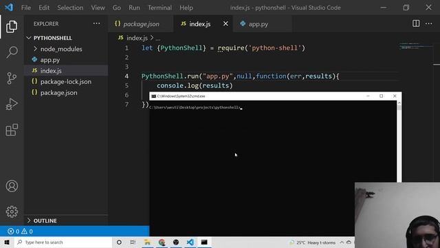
Task: Open Task View on the taskbar
Action: [x=133, y=242]
